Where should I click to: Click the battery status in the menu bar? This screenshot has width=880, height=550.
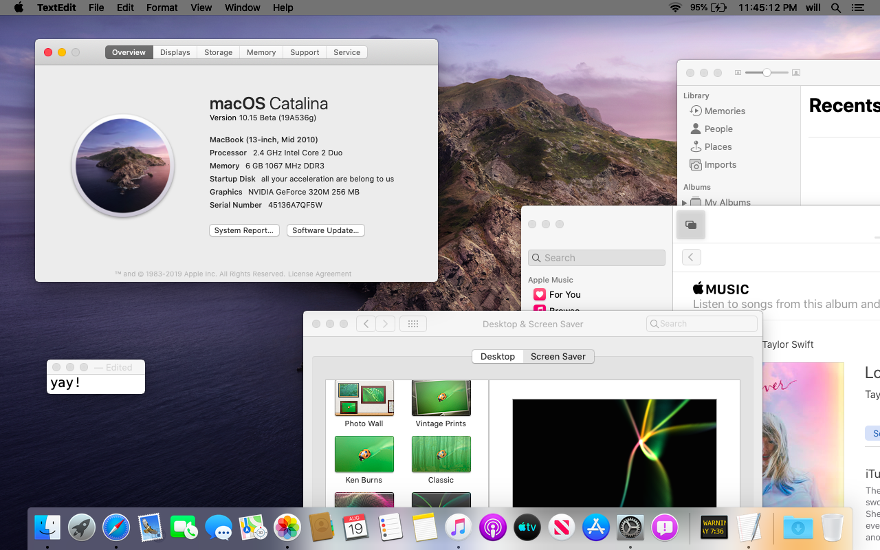click(709, 8)
